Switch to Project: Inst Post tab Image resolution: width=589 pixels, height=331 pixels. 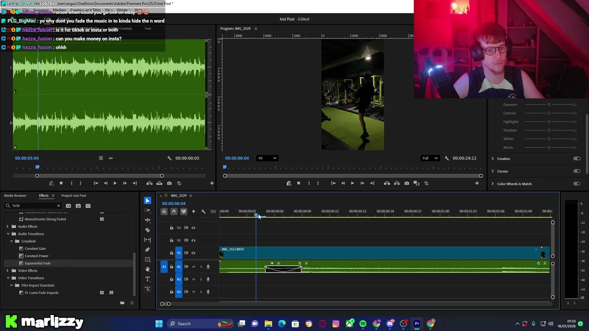74,195
